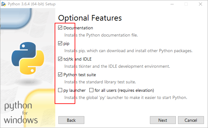Uncheck the pip checkbox
This screenshot has width=208, height=128.
(x=60, y=43)
